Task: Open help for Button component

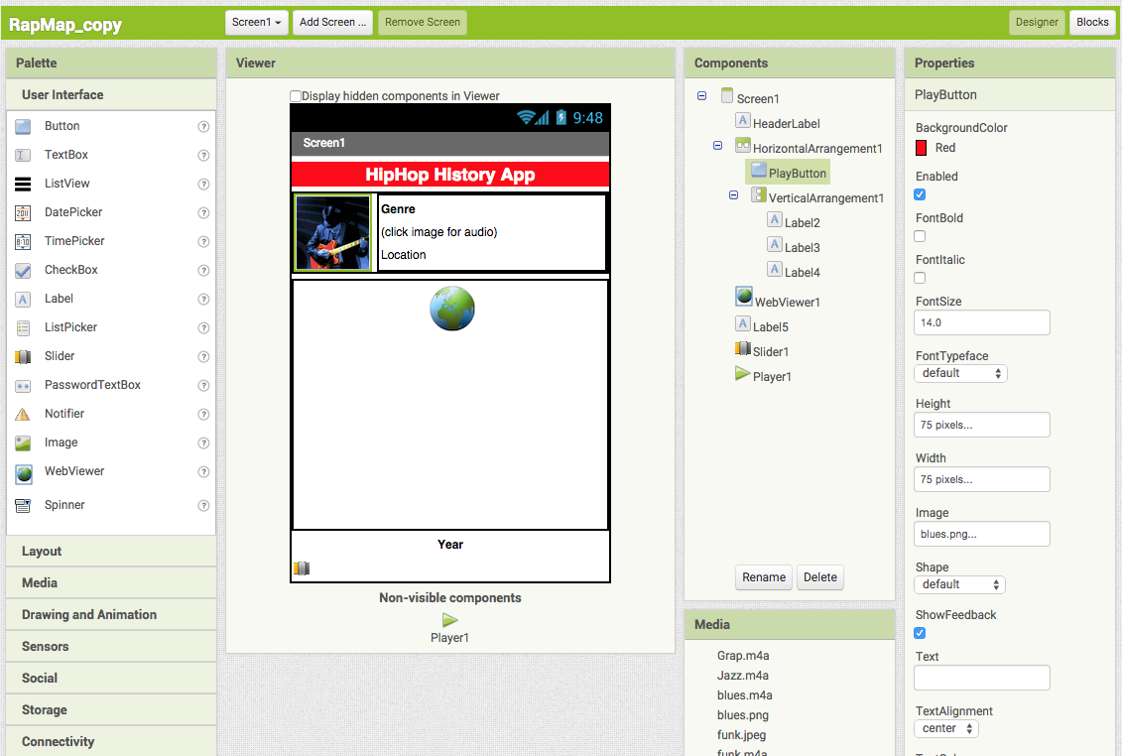Action: 203,127
